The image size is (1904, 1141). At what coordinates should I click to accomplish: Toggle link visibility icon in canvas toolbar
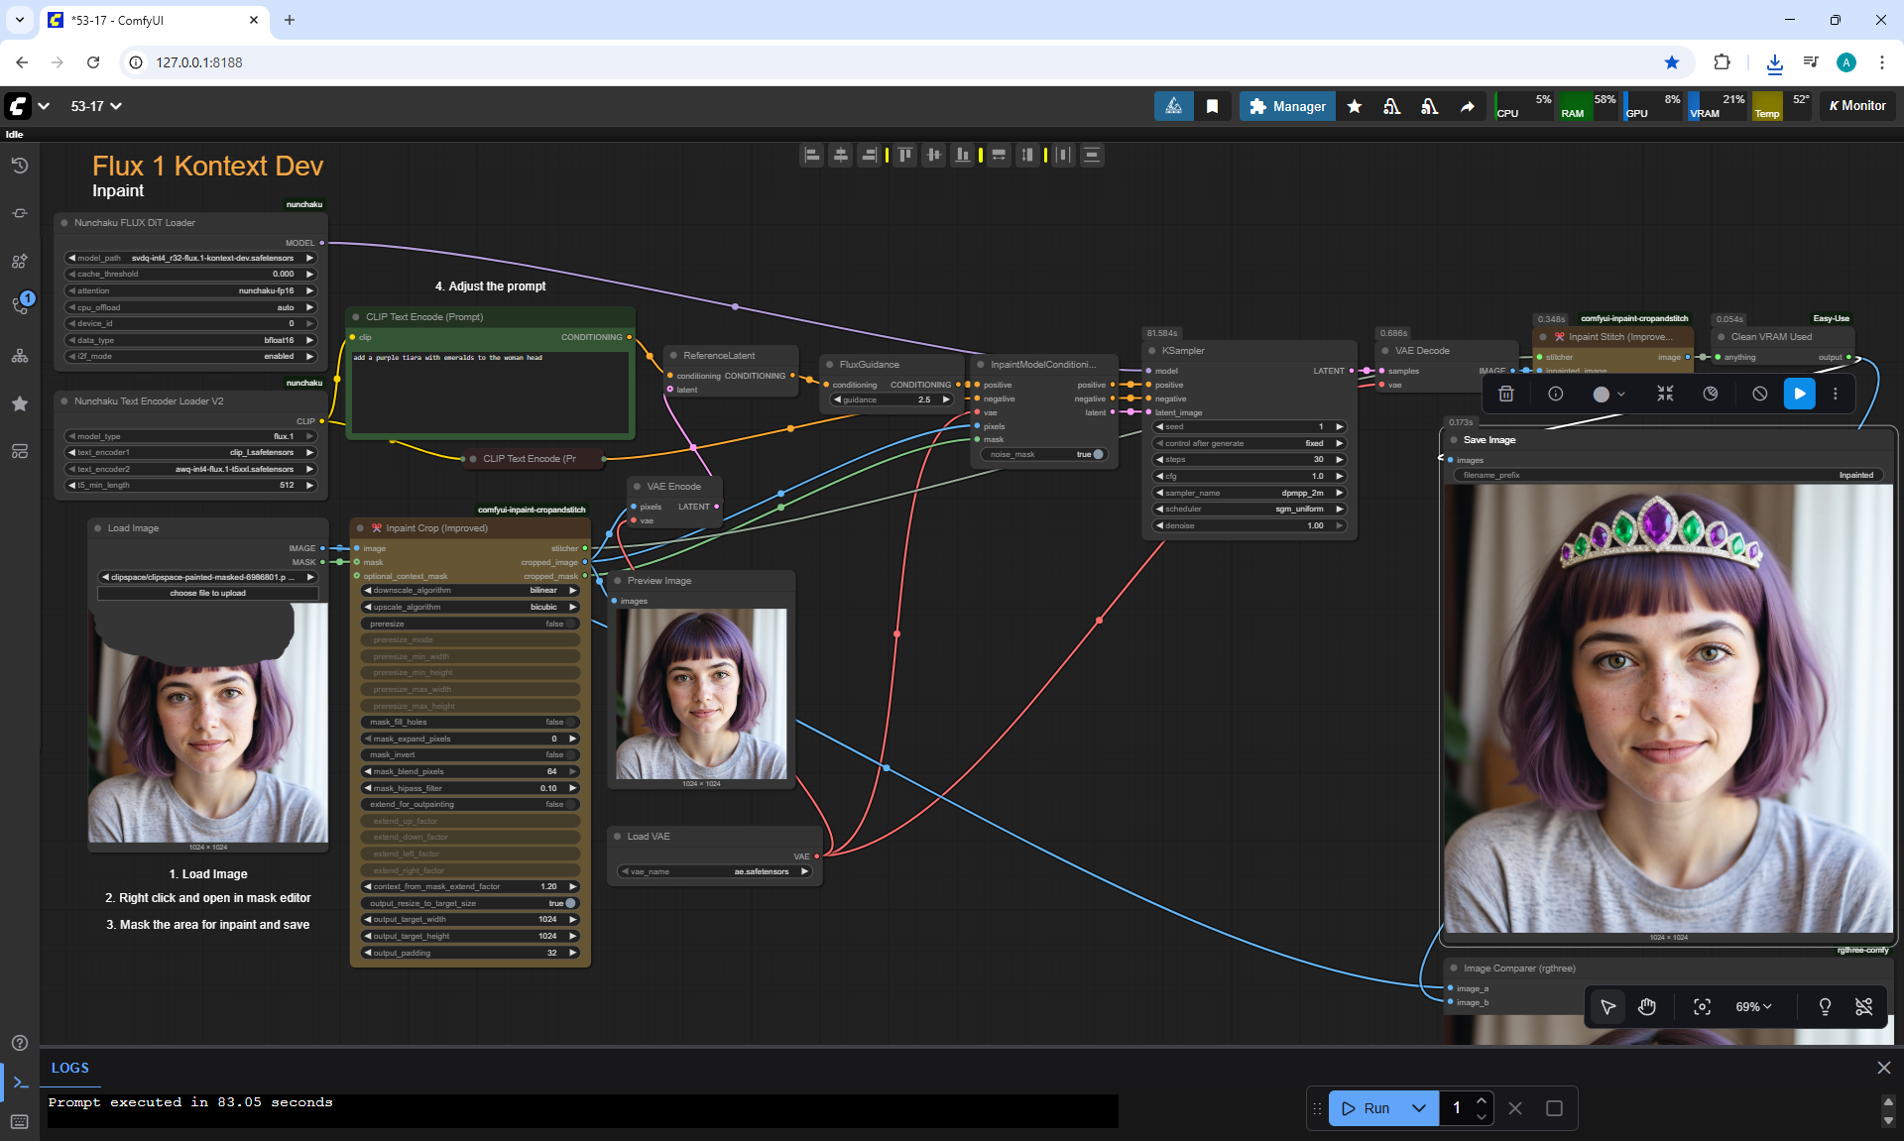click(x=1863, y=1007)
